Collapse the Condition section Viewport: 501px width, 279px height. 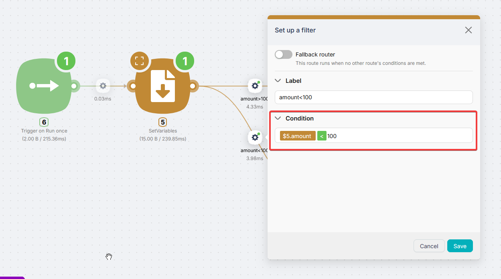(x=278, y=118)
